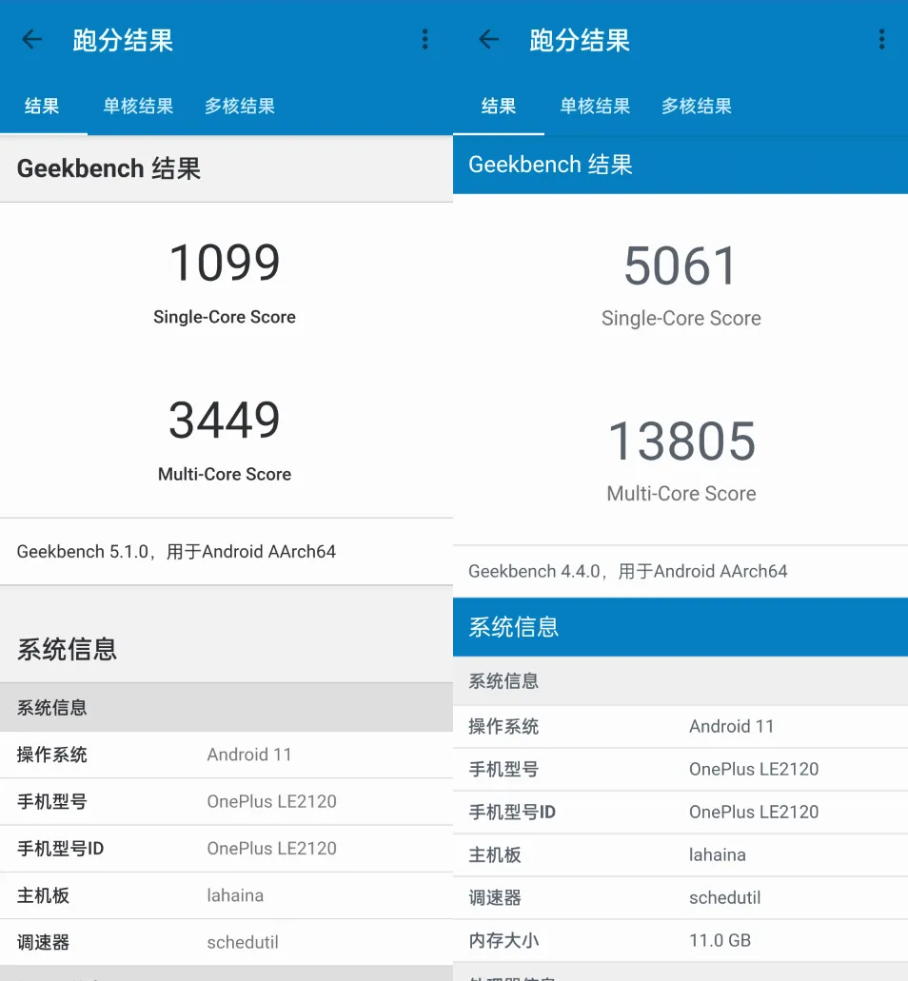The width and height of the screenshot is (908, 981).
Task: Switch to 单核结果 tab in right panel
Action: (x=595, y=106)
